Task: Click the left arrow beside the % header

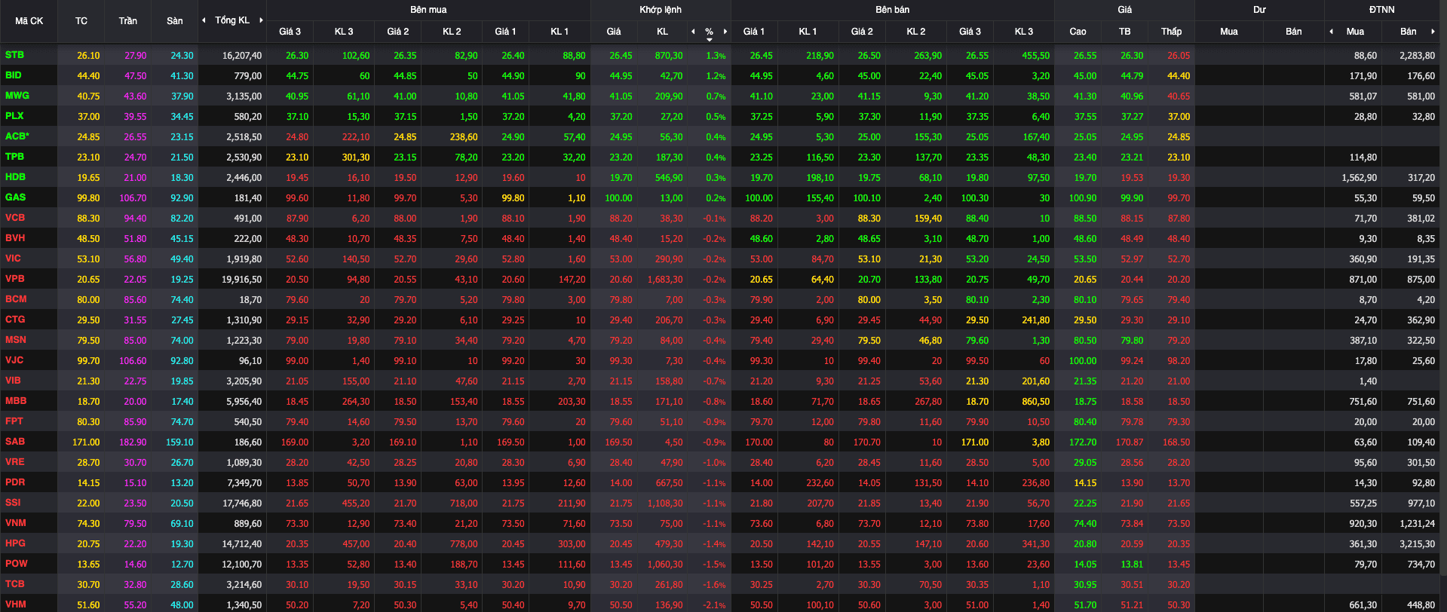Action: click(693, 32)
